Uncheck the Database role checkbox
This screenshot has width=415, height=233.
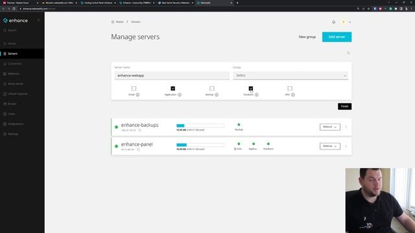251,89
